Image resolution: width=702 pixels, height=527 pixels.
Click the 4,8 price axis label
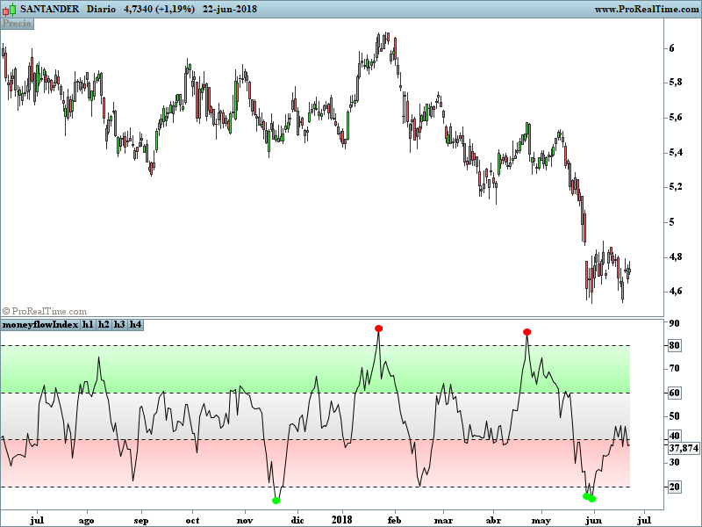pos(676,256)
